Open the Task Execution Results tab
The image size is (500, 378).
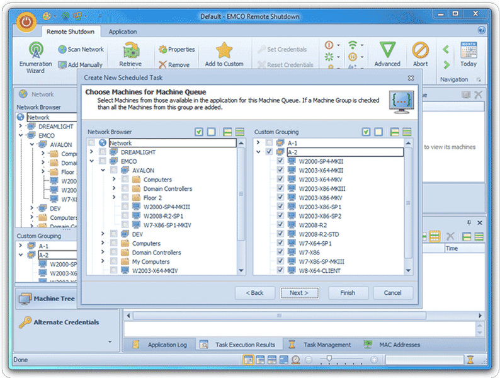pos(238,345)
